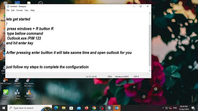Select the Recycle Bin desktop icon

pyautogui.click(x=4, y=5)
